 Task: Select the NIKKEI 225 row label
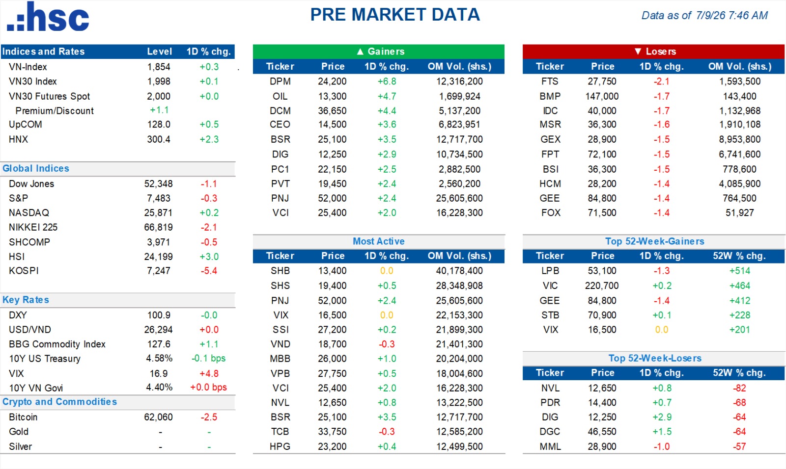coord(33,227)
